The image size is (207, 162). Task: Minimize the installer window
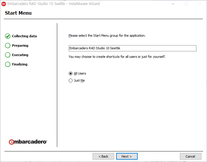[x=173, y=4]
